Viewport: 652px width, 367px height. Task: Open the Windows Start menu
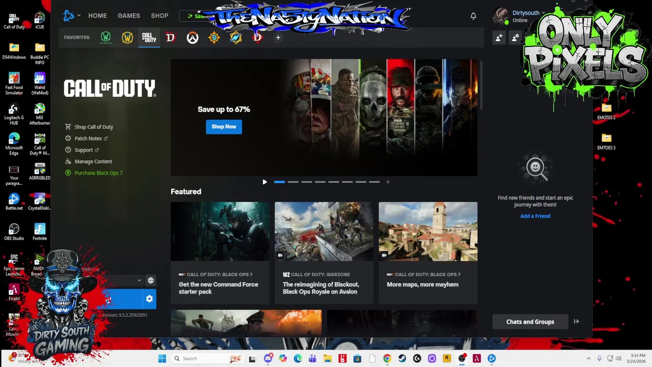pyautogui.click(x=162, y=358)
